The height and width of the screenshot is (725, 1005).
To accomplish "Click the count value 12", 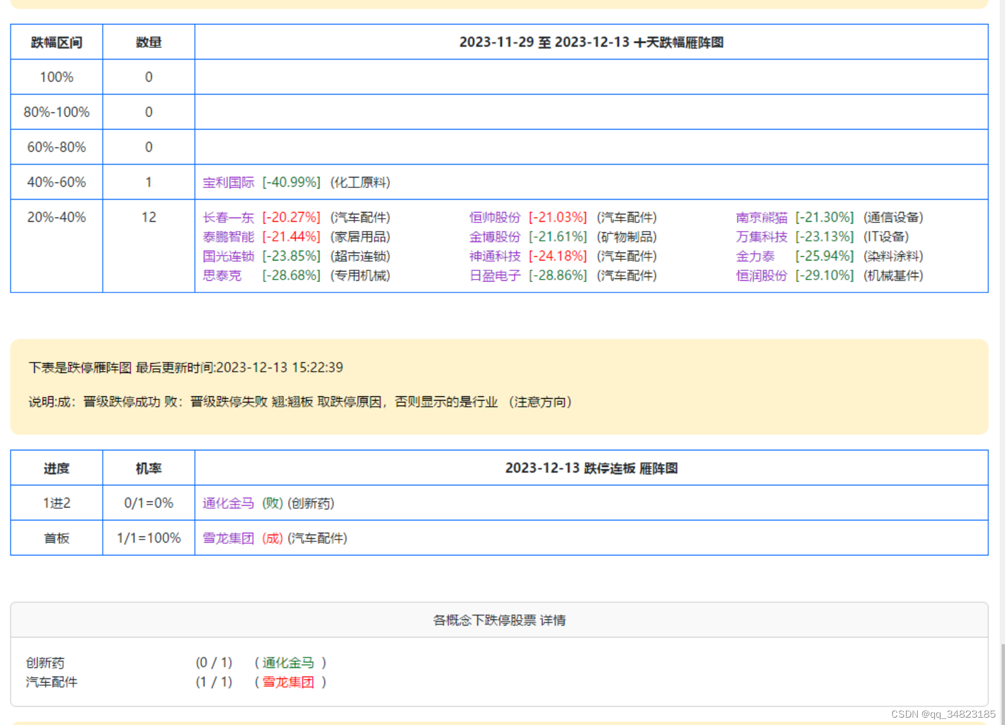I will (149, 217).
